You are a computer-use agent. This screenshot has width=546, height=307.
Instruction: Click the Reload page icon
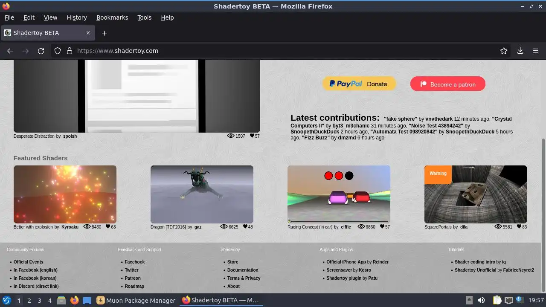click(41, 51)
